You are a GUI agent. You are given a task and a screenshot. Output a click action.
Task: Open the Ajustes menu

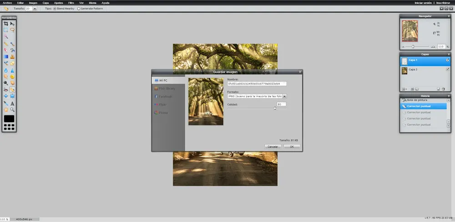(x=58, y=3)
